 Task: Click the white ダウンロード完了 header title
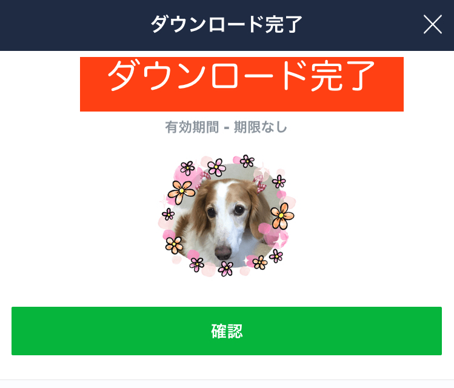click(227, 24)
